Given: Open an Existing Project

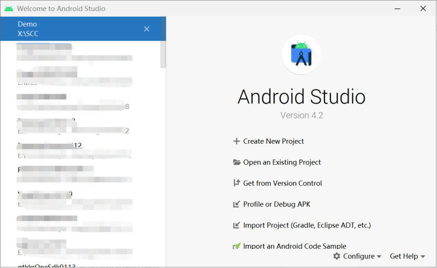Looking at the screenshot, I should click(282, 162).
